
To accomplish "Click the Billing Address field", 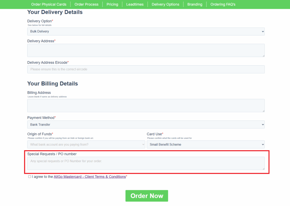I will 146,105.
